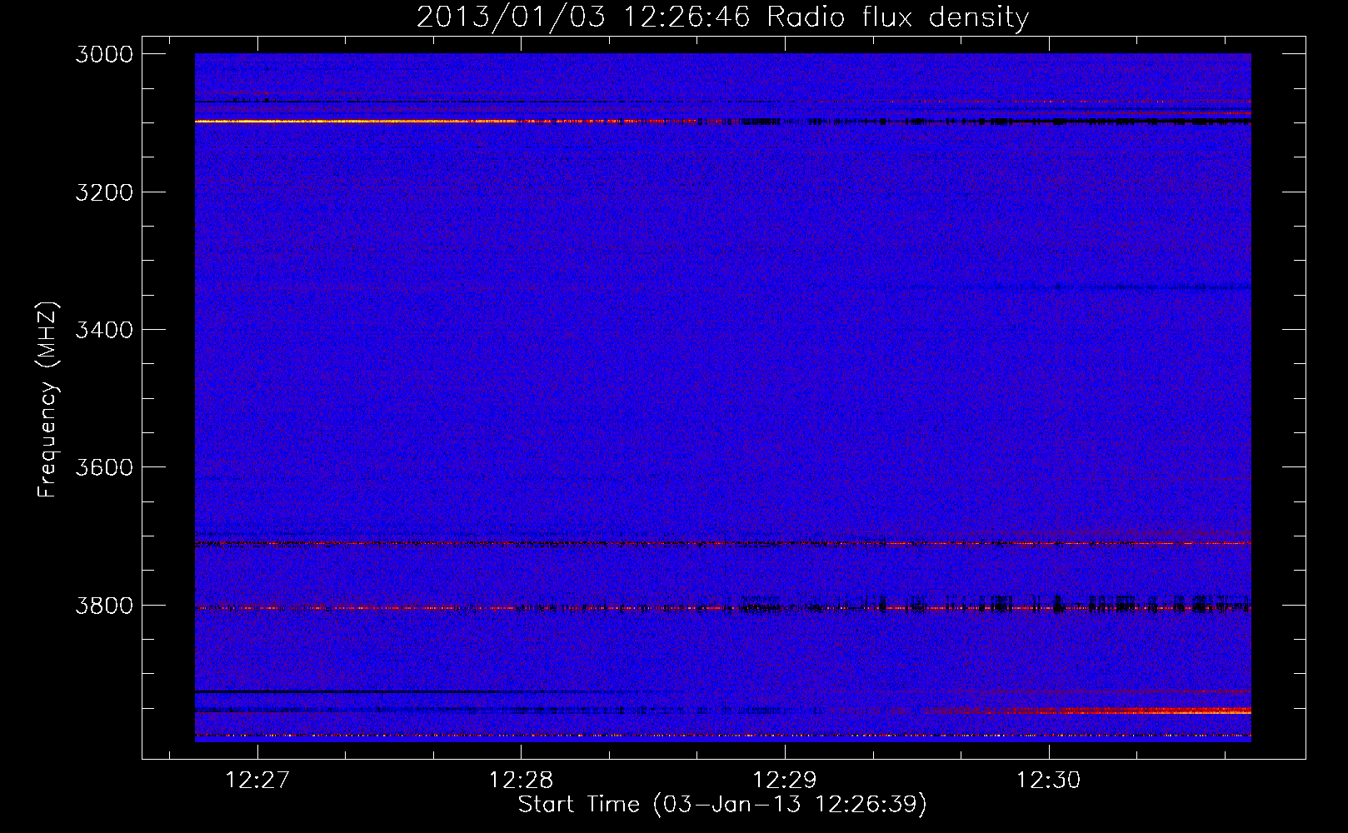Click the 3600 frequency axis label
The width and height of the screenshot is (1348, 833).
104,467
